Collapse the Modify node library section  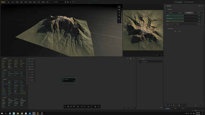coord(2,79)
